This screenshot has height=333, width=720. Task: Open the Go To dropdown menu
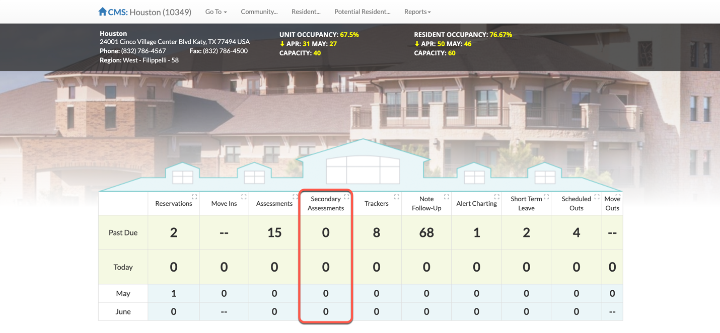[216, 12]
